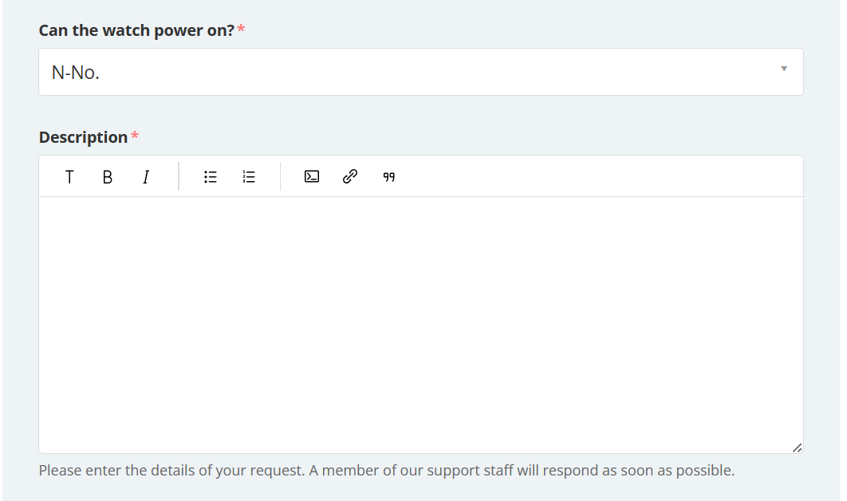Click the 'Please enter the details' hint text
The image size is (847, 501).
tap(386, 471)
